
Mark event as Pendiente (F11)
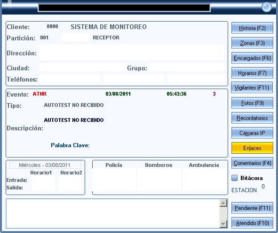tap(252, 208)
